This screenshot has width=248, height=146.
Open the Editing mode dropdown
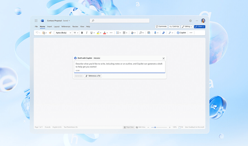coord(187,27)
